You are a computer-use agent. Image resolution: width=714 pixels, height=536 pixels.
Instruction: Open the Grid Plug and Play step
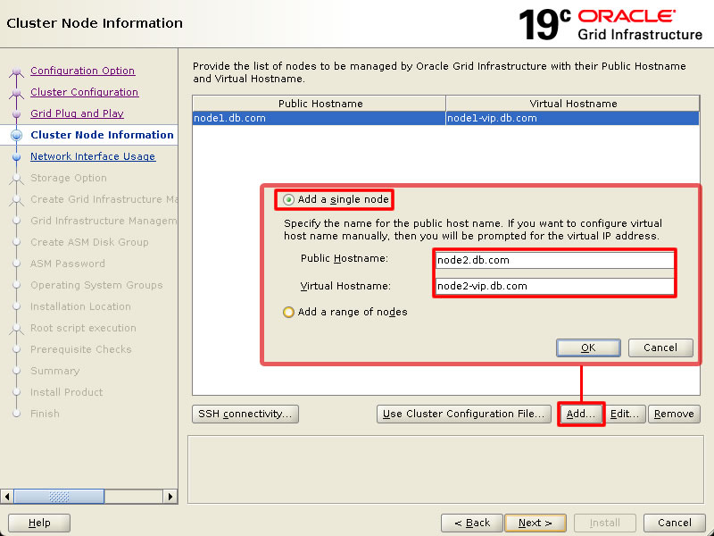click(x=77, y=113)
